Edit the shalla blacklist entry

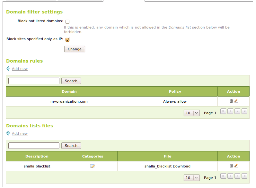point(236,166)
